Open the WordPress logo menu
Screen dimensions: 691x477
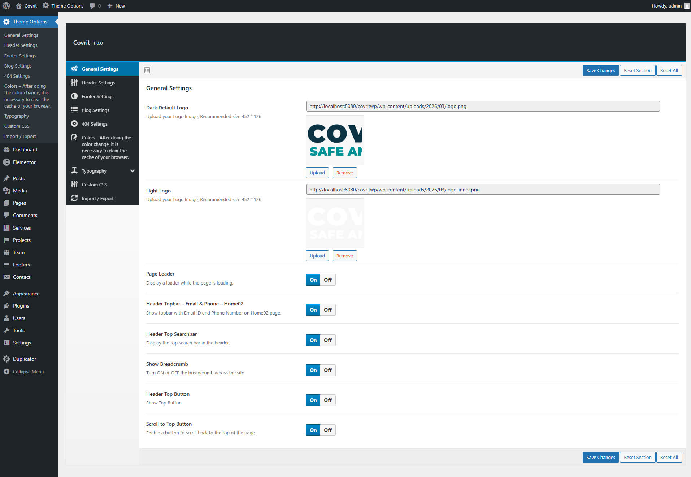coord(6,6)
